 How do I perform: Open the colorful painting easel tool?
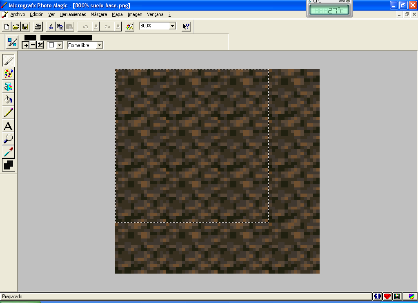(129, 27)
